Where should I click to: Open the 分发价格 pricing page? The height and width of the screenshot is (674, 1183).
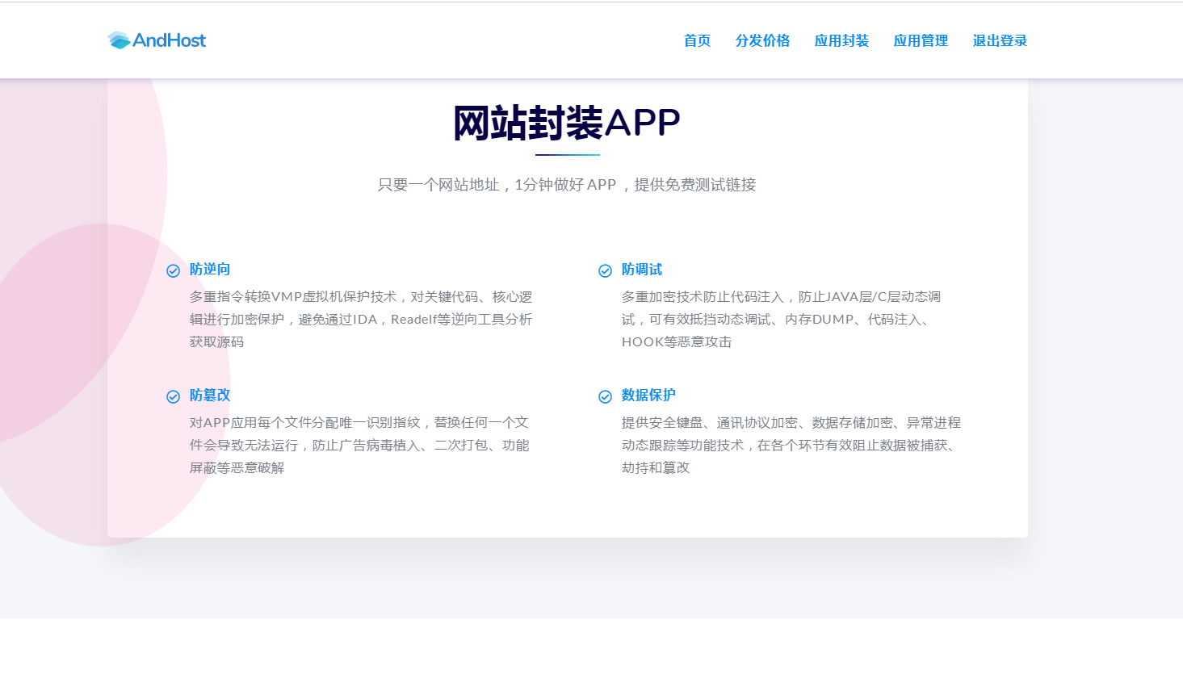coord(762,41)
